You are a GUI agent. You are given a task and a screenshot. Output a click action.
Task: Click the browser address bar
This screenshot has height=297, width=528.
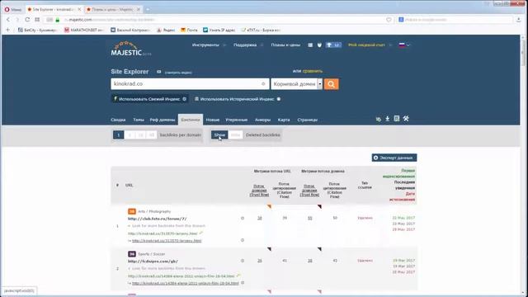(x=219, y=20)
